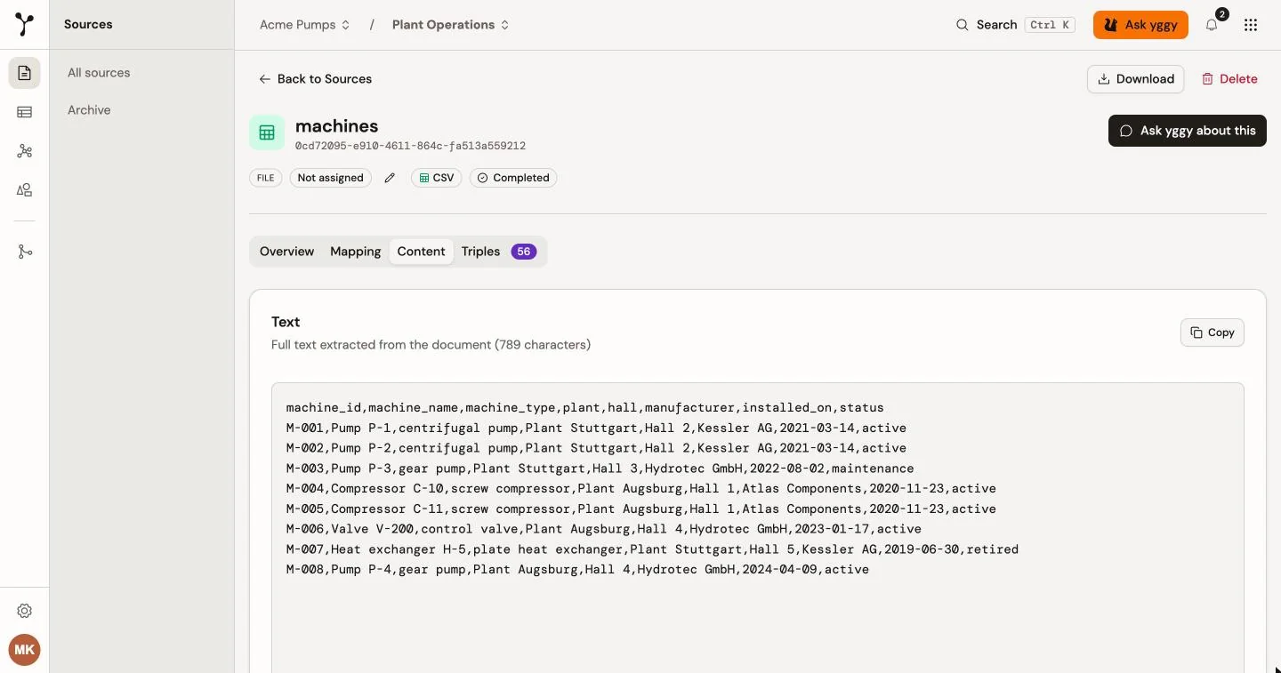The width and height of the screenshot is (1281, 673).
Task: Click the M-003 Pump P-3 row
Action: coord(600,469)
